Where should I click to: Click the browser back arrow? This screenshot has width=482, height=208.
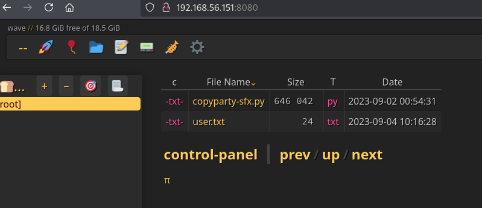click(x=6, y=8)
